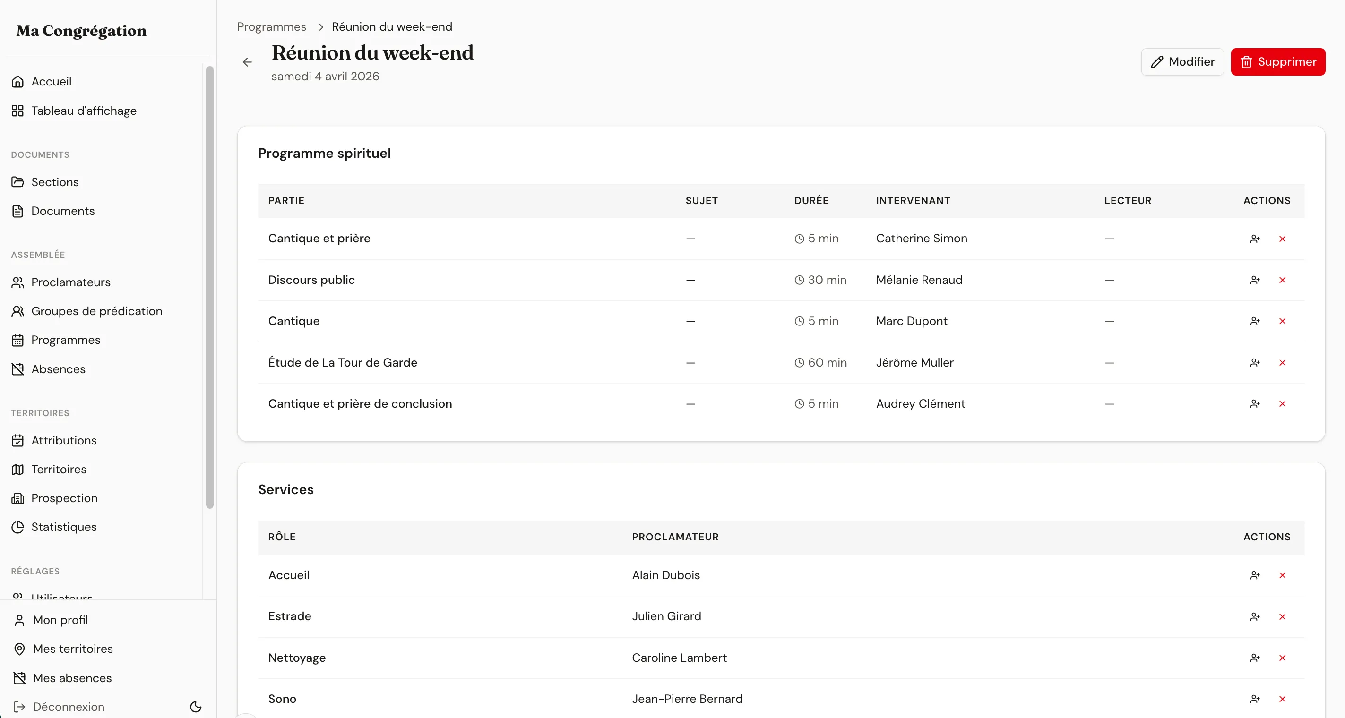Click the sidebar vertical scrollbar

[209, 287]
